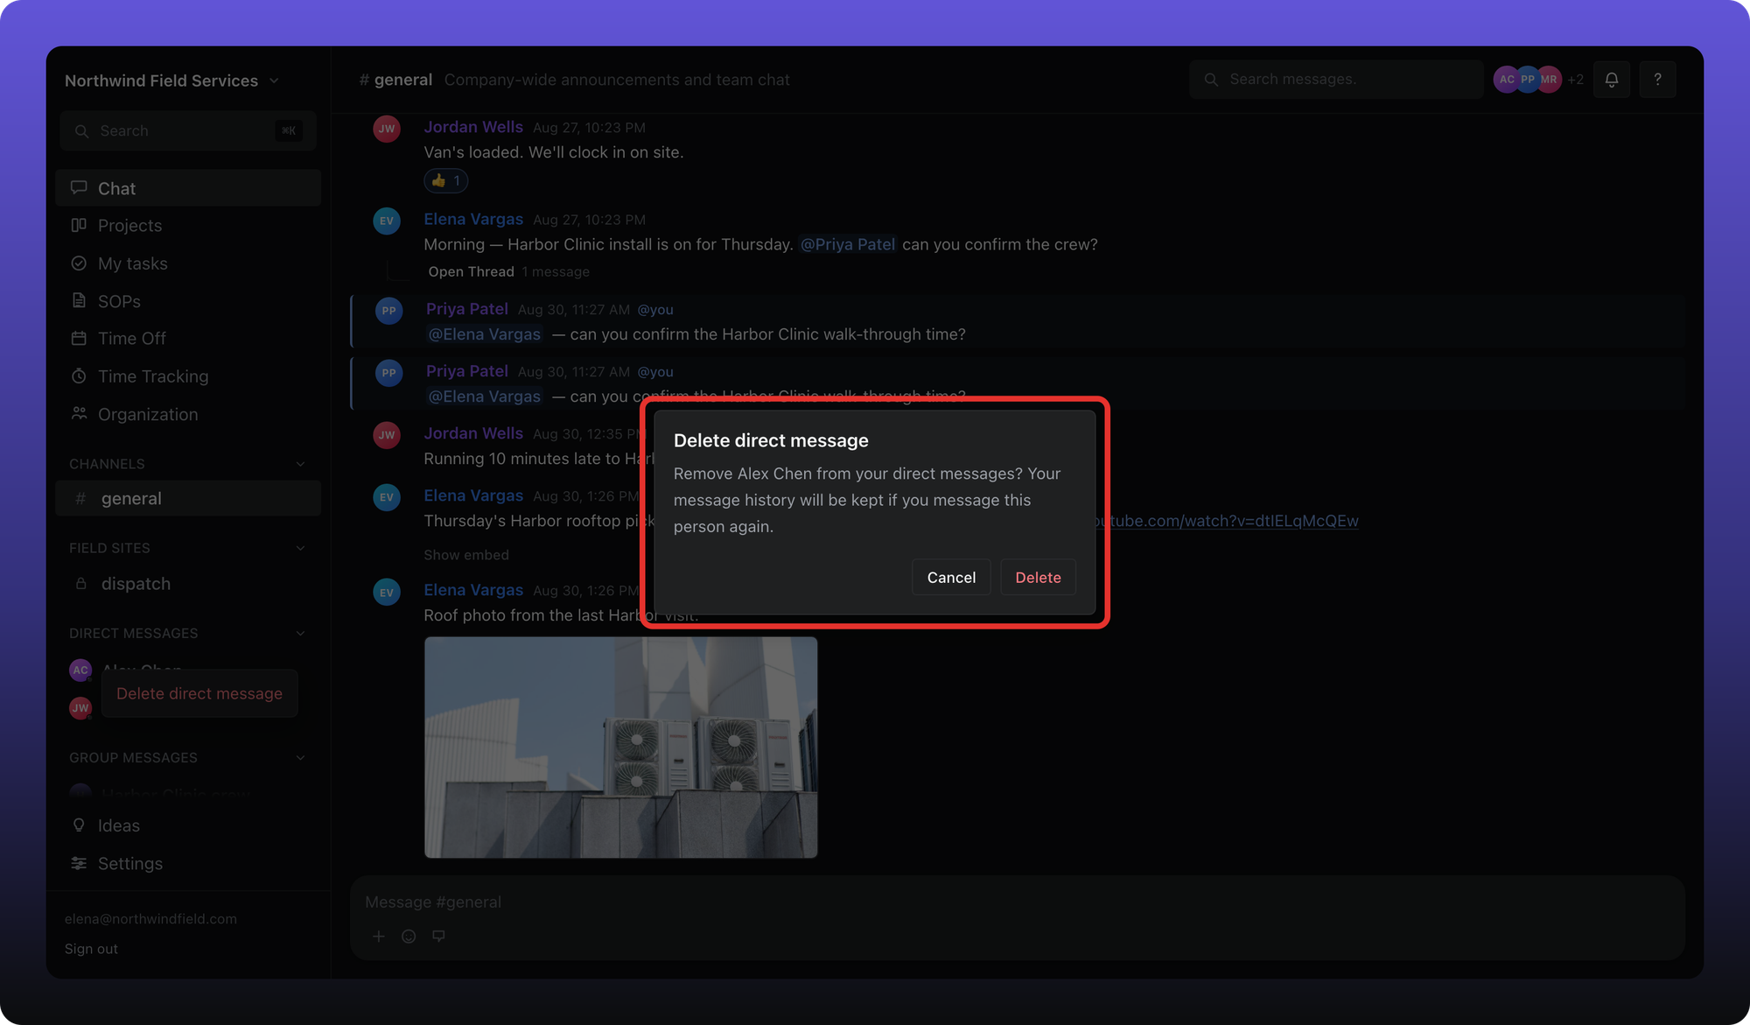Cancel the Delete direct message dialog
Image resolution: width=1750 pixels, height=1025 pixels.
(x=951, y=577)
